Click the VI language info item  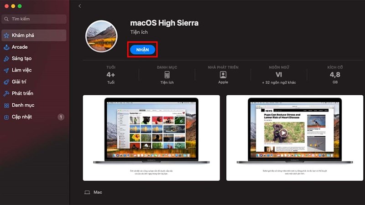pyautogui.click(x=279, y=75)
